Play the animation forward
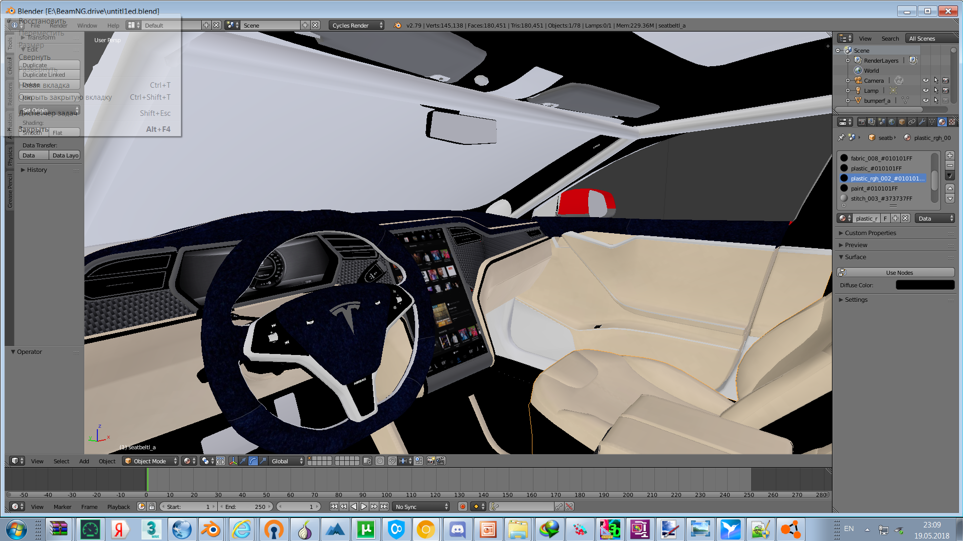This screenshot has width=963, height=541. click(364, 506)
